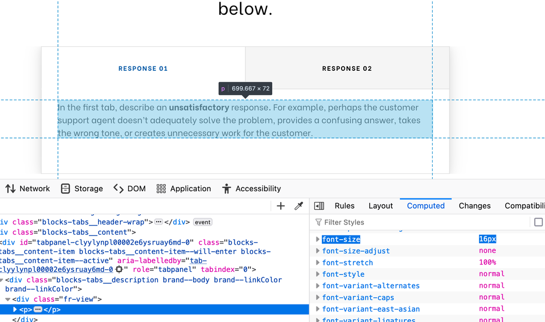
Task: Click the Filter Styles input field
Action: [x=420, y=222]
